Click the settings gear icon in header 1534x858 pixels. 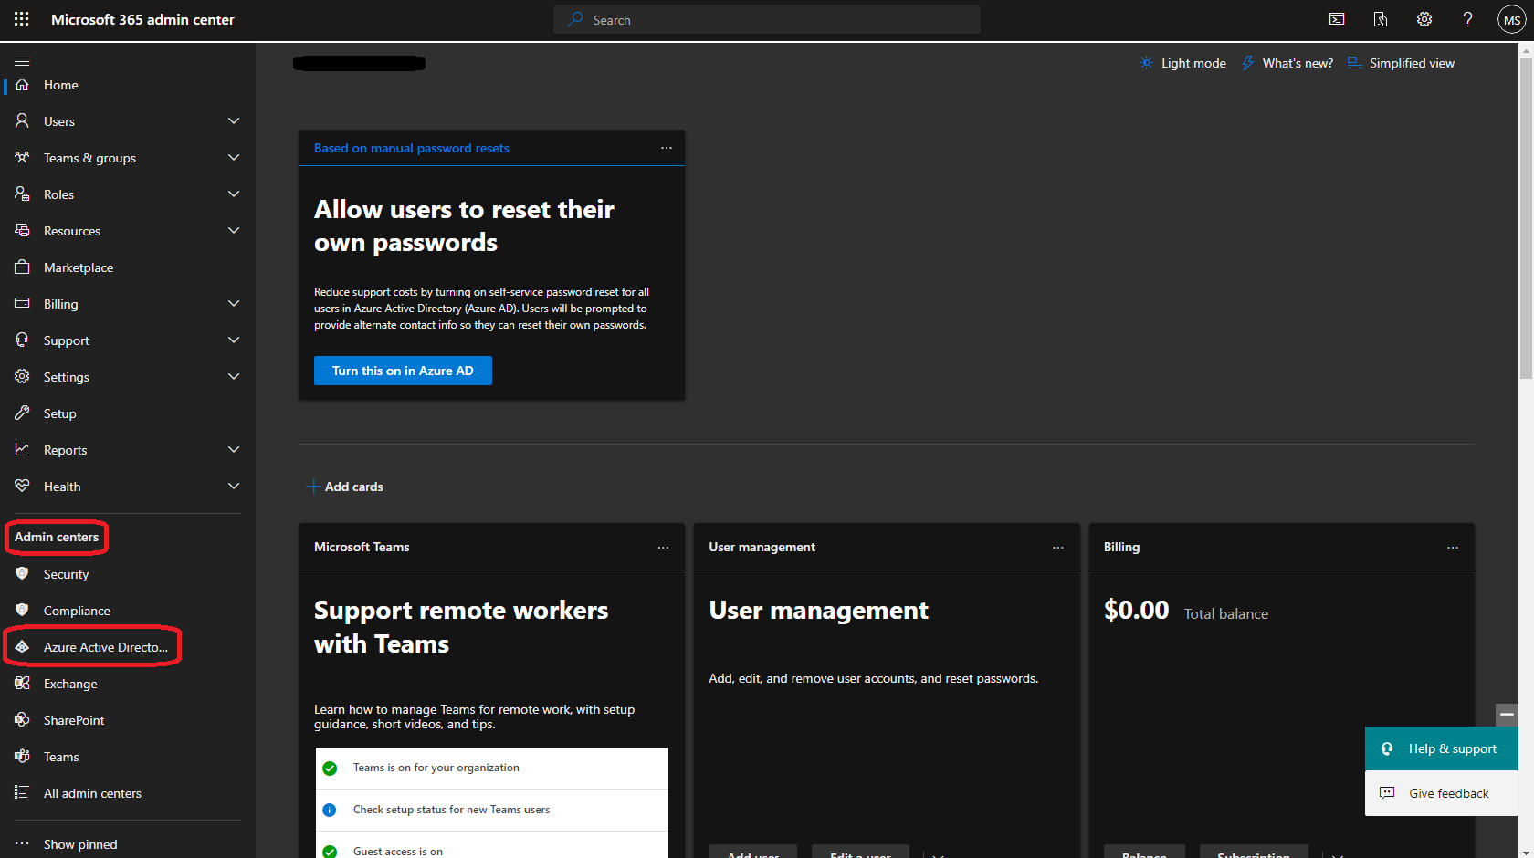coord(1424,19)
